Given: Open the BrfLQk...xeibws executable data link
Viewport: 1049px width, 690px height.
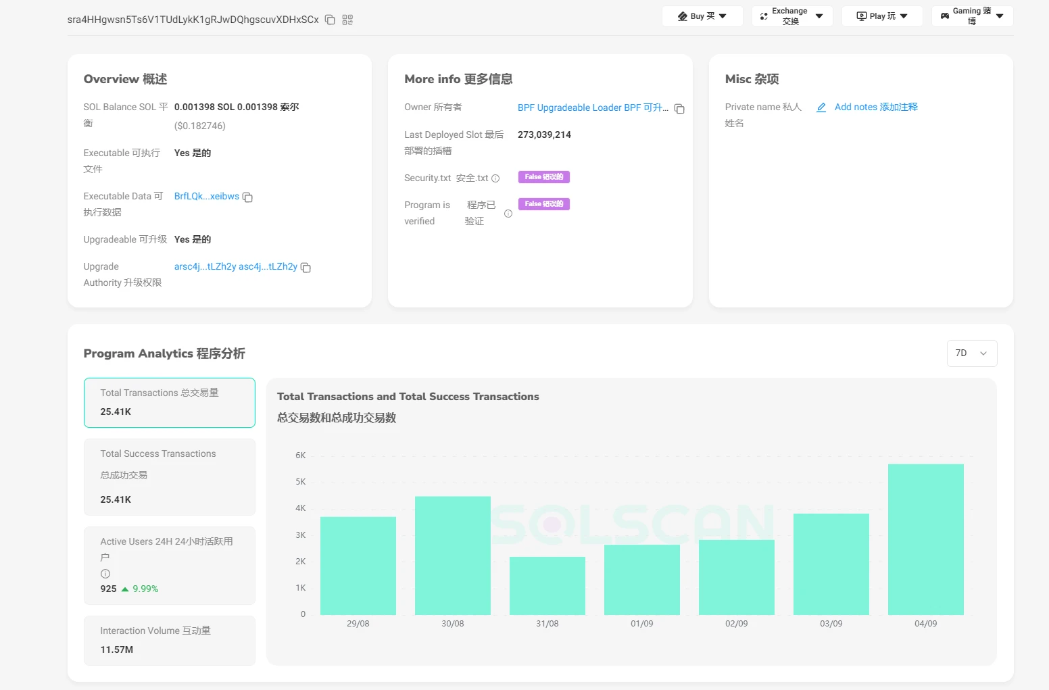Looking at the screenshot, I should click(x=206, y=197).
